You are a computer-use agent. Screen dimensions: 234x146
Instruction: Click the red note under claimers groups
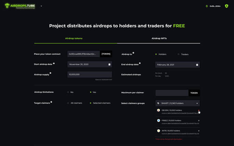(169, 139)
